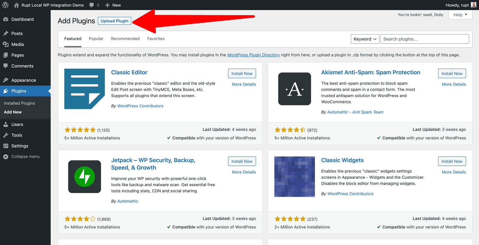Screen dimensions: 479x245
Task: Open the user avatar in top right
Action: tap(474, 5)
